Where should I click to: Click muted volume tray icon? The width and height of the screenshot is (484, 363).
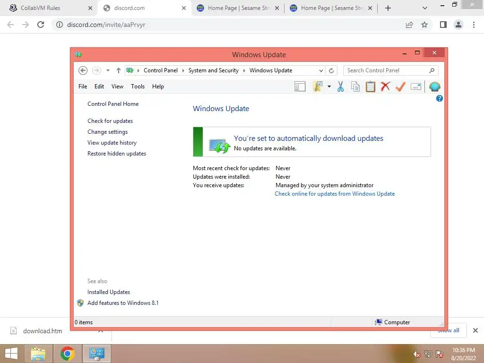417,354
